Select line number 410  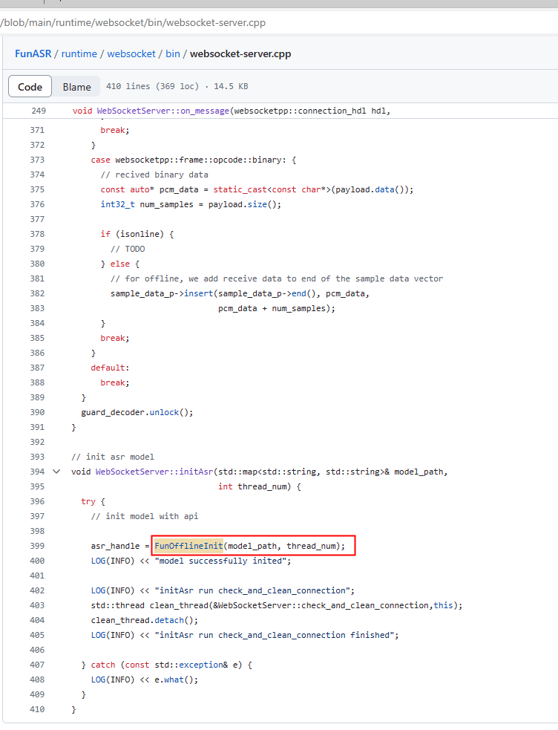(37, 709)
